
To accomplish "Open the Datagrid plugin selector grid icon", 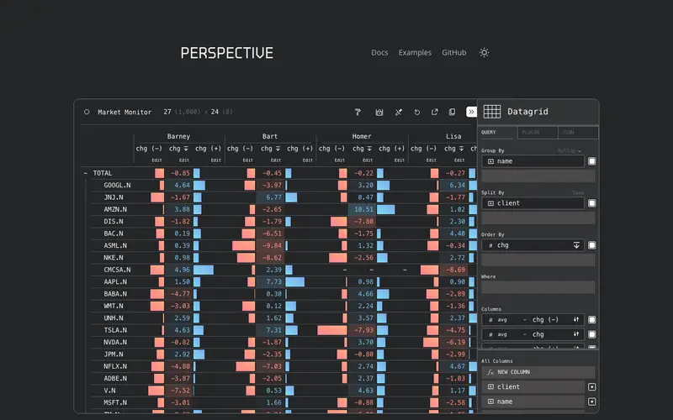I will coord(492,112).
